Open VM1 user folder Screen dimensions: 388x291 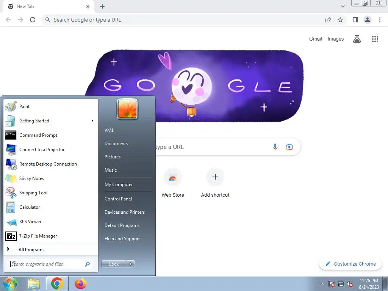(109, 130)
